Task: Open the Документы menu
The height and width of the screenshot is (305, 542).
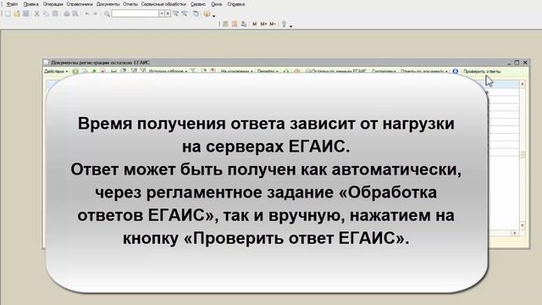Action: 108,4
